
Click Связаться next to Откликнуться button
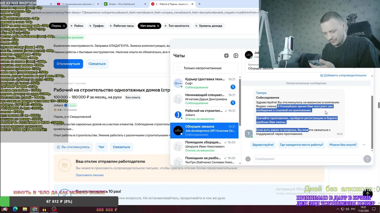point(97,64)
